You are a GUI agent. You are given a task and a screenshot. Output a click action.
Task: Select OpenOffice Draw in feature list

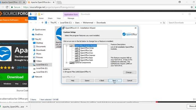(x=87, y=53)
